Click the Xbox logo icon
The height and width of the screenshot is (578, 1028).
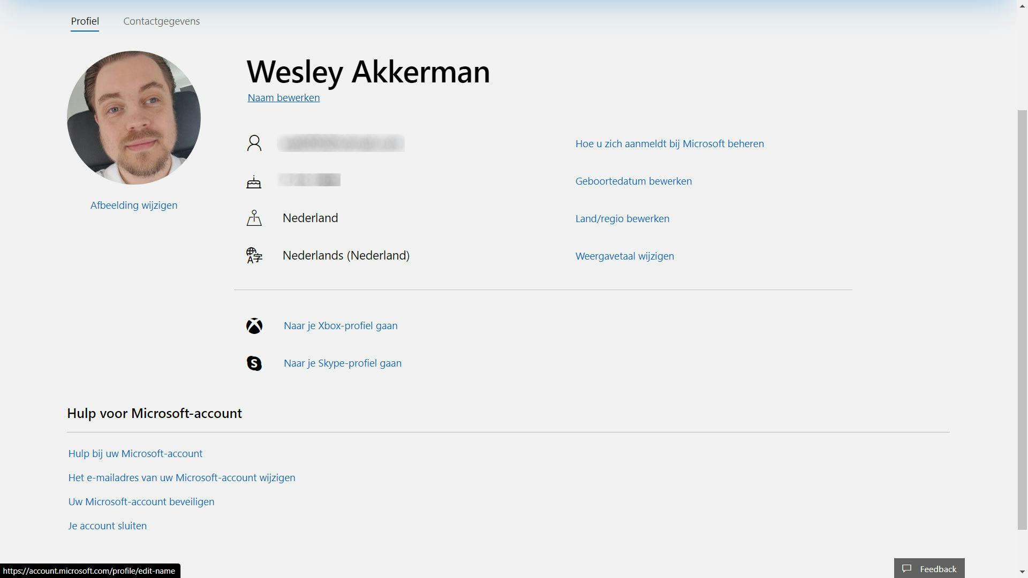pos(254,326)
